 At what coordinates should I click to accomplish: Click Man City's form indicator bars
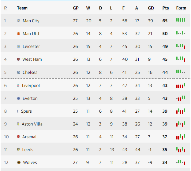pyautogui.click(x=181, y=20)
